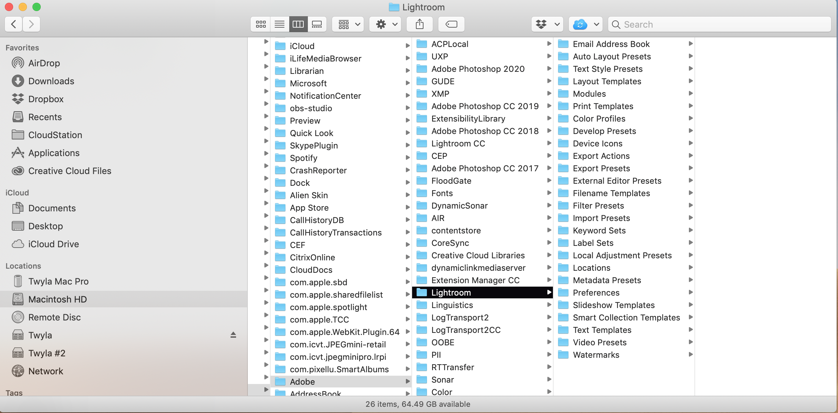Screen dimensions: 838x413
Task: Click the Edit Tags toolbar icon
Action: 451,24
